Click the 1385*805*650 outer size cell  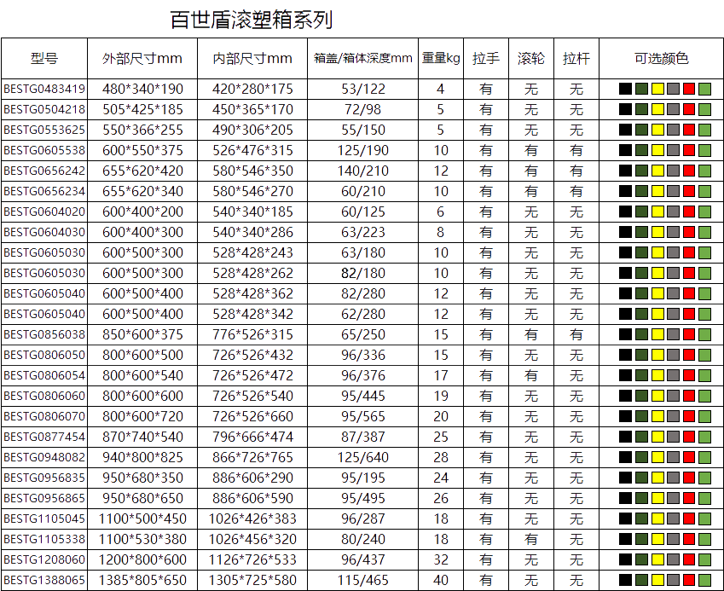pyautogui.click(x=143, y=580)
